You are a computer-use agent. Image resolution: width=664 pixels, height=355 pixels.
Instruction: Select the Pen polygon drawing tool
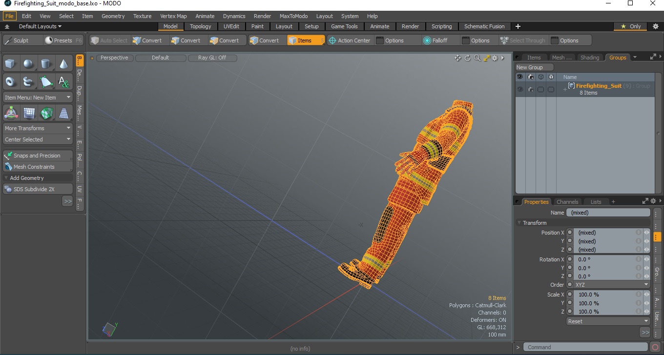[x=46, y=81]
